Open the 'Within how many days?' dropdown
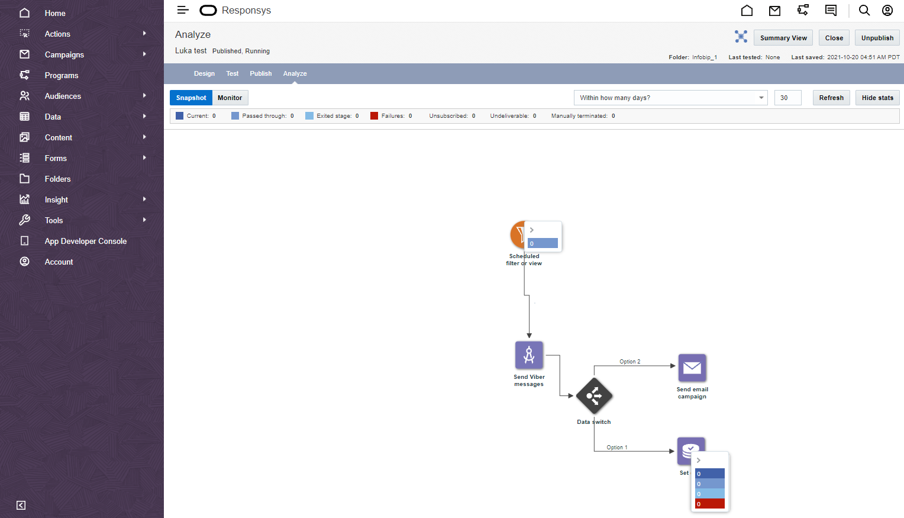Screen dimensions: 904x518 coord(670,98)
